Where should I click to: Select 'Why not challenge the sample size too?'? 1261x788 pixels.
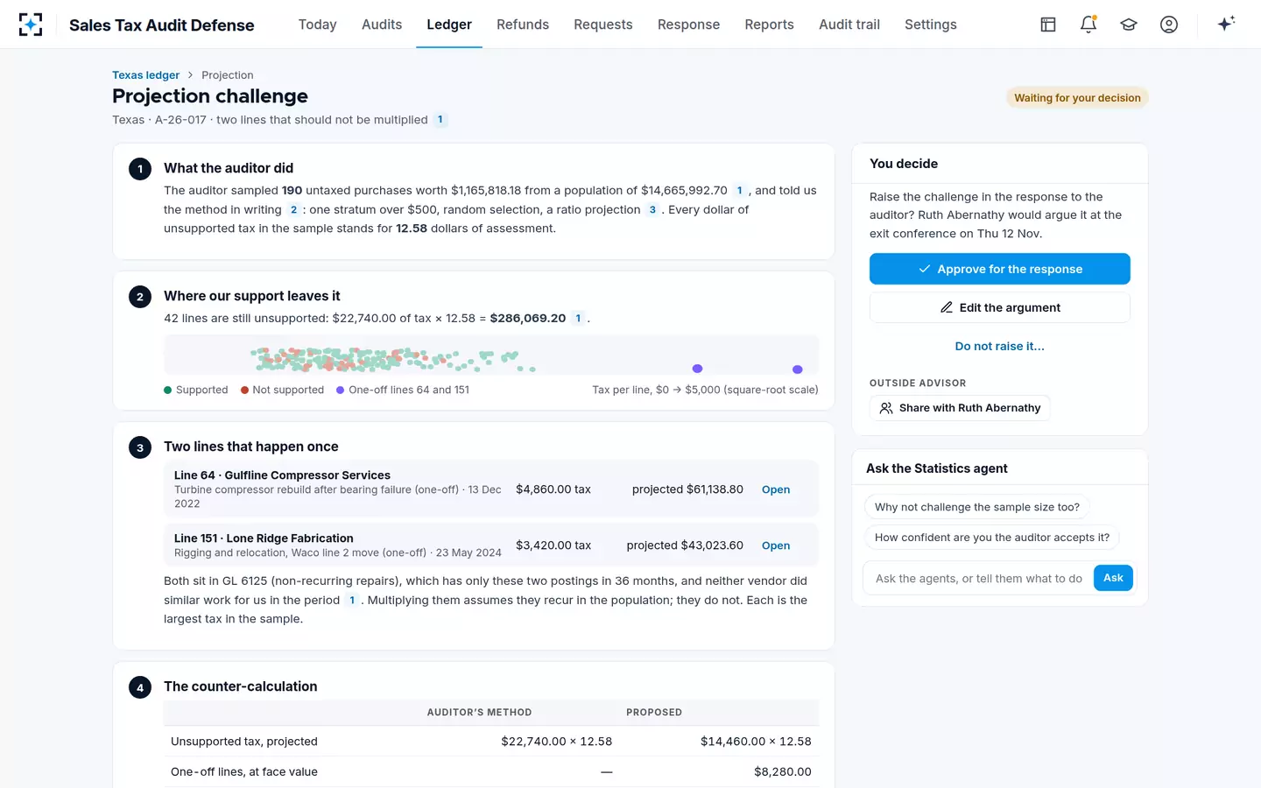click(976, 507)
